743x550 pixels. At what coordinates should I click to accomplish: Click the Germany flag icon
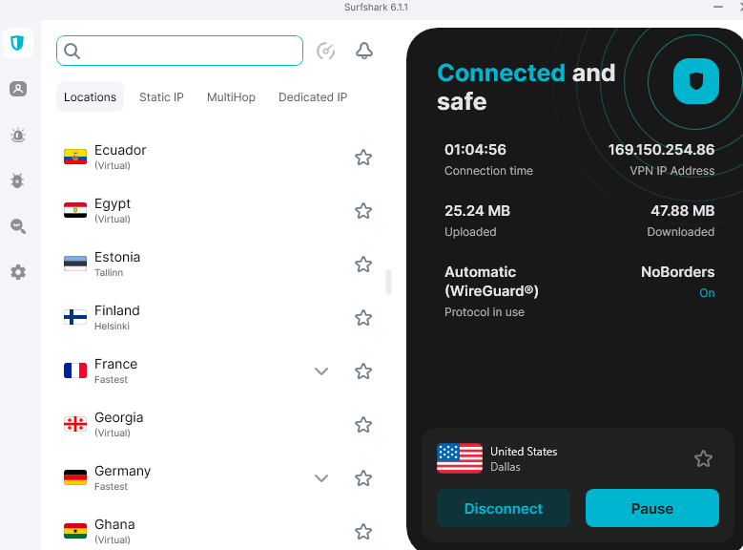pos(75,477)
